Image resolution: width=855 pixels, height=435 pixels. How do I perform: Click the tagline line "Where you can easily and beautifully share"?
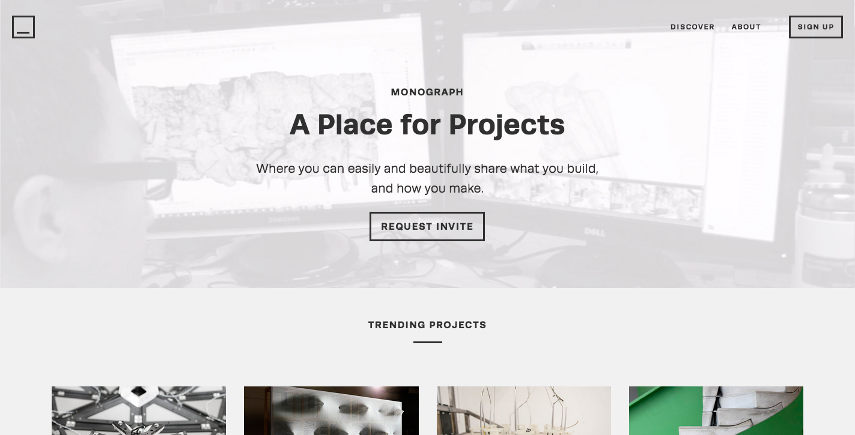382,169
